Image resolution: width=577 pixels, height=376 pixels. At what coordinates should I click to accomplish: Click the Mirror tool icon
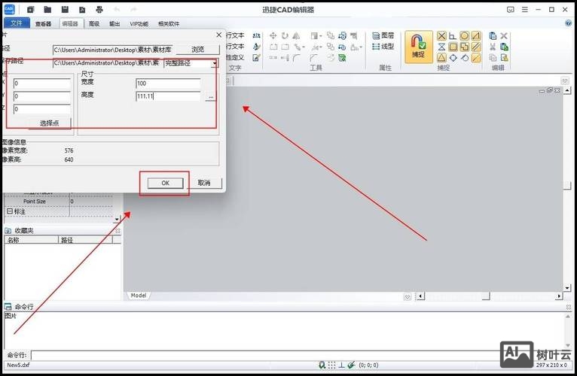pyautogui.click(x=296, y=35)
